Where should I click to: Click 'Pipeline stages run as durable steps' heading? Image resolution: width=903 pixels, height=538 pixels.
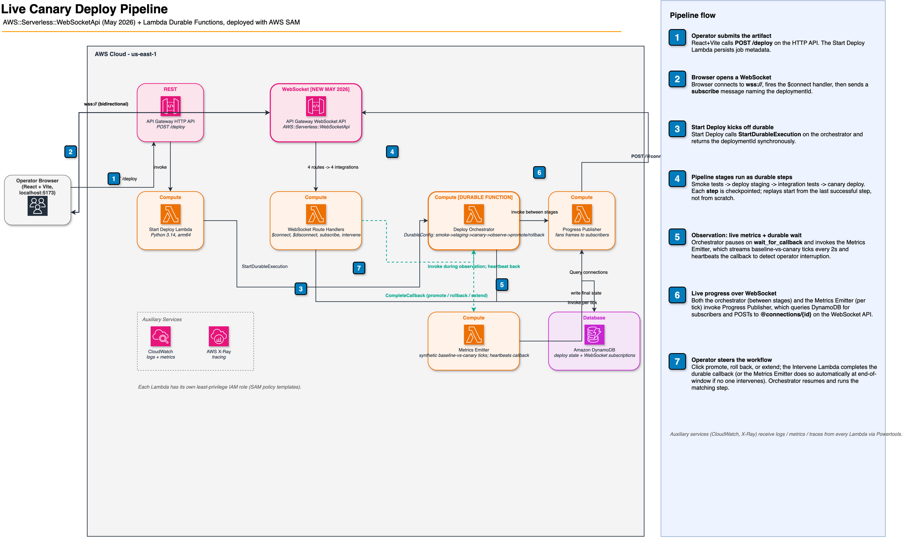tap(742, 177)
